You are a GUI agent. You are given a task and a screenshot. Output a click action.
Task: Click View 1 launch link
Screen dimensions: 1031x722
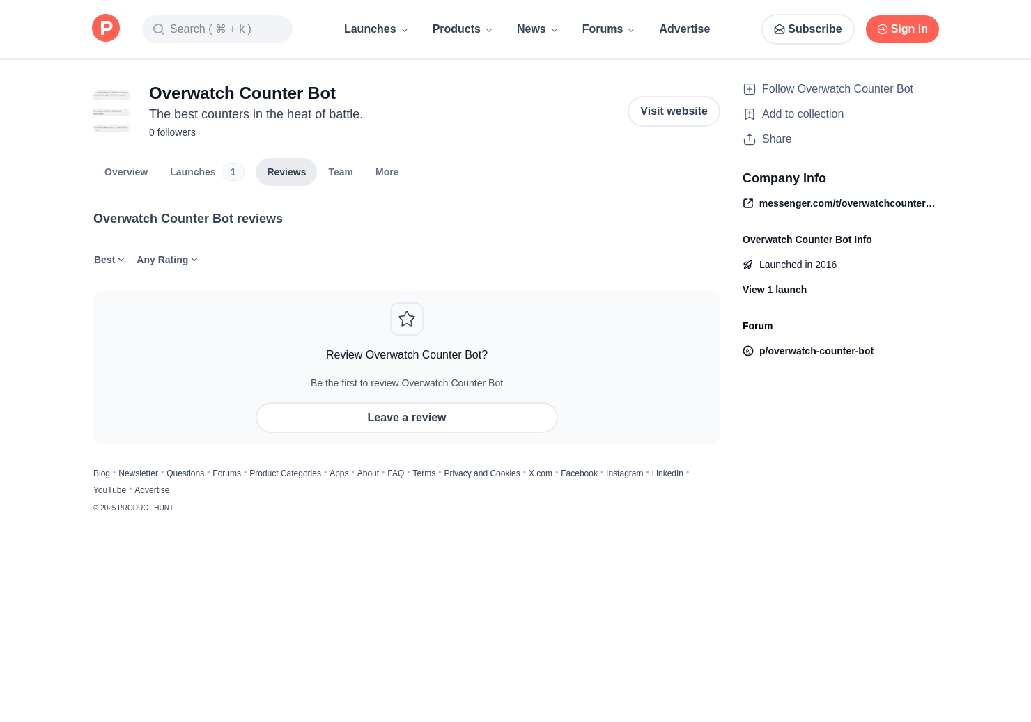(x=775, y=290)
